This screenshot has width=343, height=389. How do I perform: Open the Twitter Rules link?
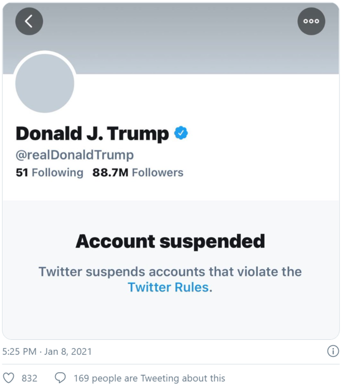point(169,287)
